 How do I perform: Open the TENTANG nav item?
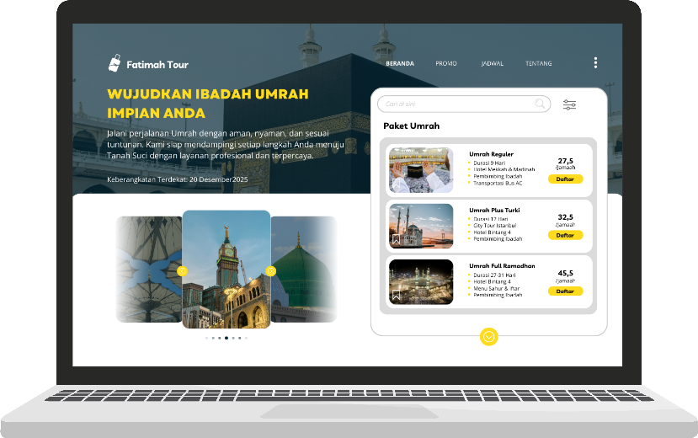539,64
